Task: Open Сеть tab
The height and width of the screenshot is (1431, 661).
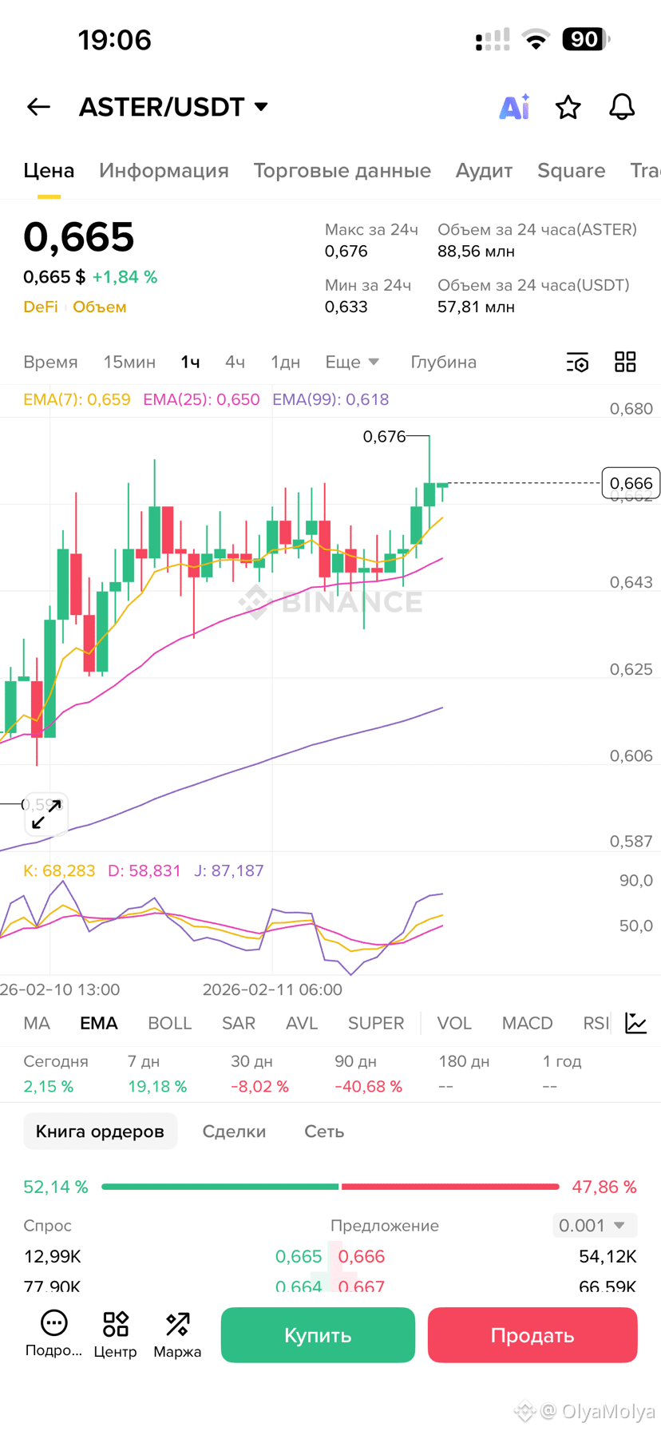Action: click(x=324, y=1131)
